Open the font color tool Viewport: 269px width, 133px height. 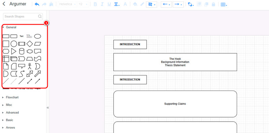click(x=125, y=4)
